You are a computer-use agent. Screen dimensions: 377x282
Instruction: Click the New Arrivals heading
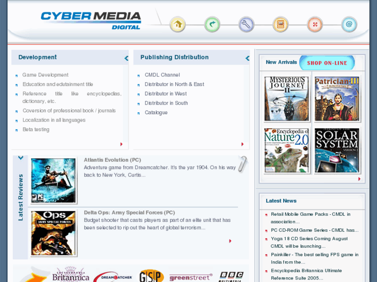(281, 62)
